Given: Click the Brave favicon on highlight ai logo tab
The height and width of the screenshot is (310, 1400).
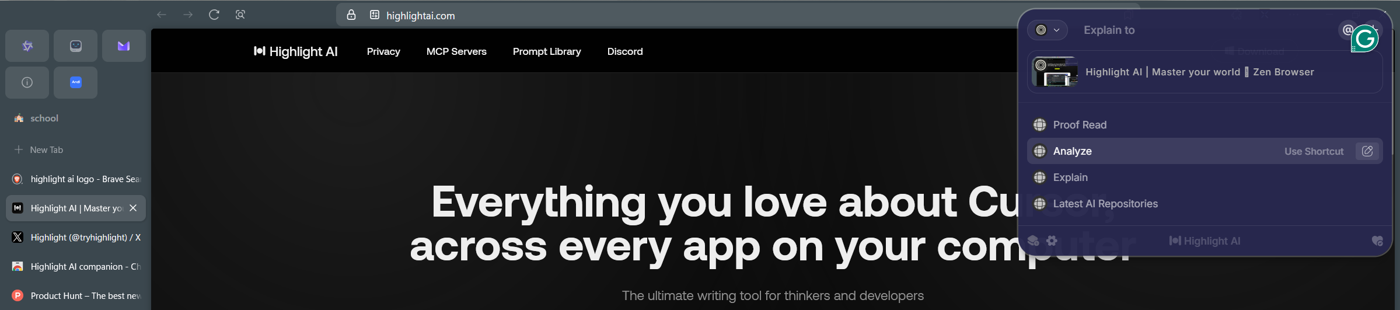Looking at the screenshot, I should (x=18, y=179).
